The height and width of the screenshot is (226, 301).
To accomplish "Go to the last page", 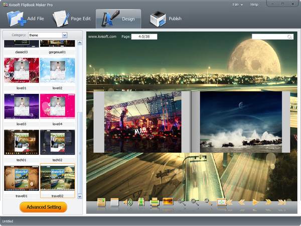I will (x=282, y=202).
